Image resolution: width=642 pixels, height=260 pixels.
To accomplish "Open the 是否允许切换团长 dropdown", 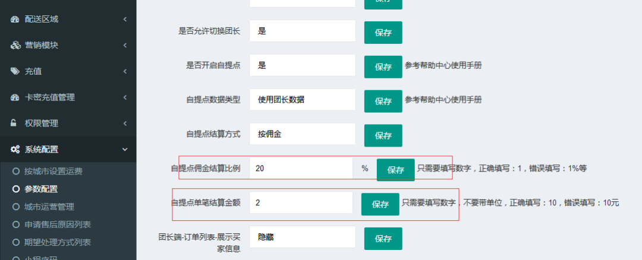I will 302,32.
